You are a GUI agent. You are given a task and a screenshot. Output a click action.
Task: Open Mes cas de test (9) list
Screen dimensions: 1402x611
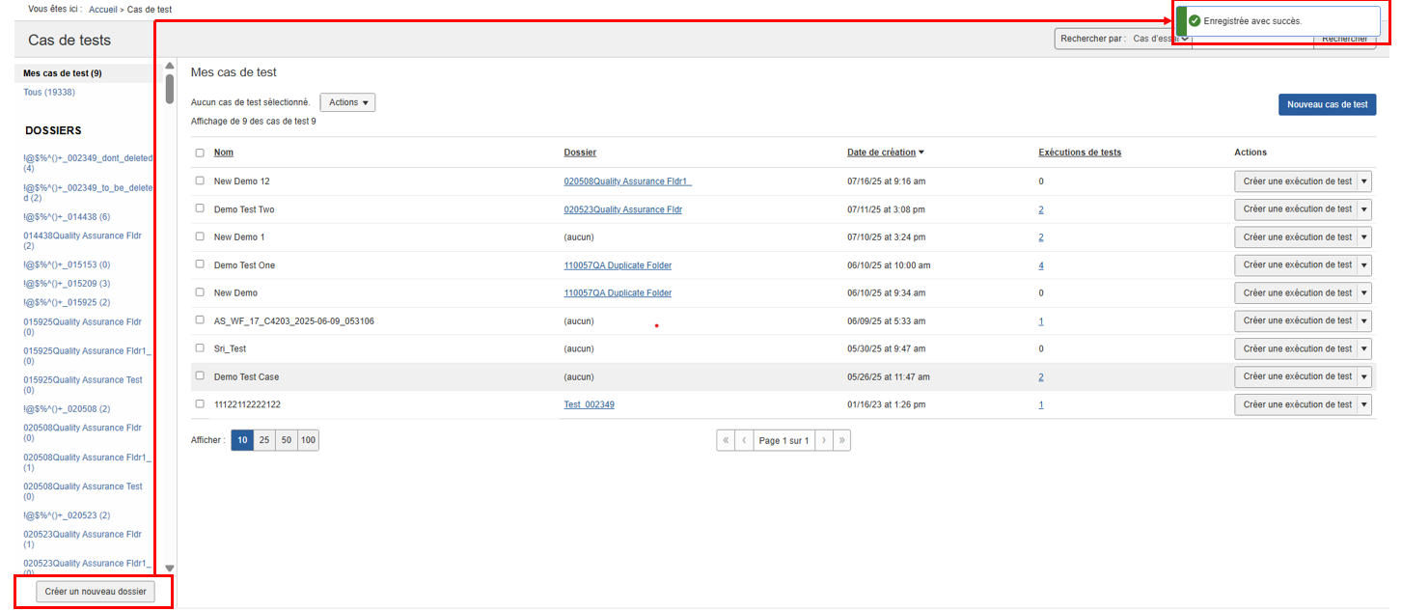[x=63, y=73]
